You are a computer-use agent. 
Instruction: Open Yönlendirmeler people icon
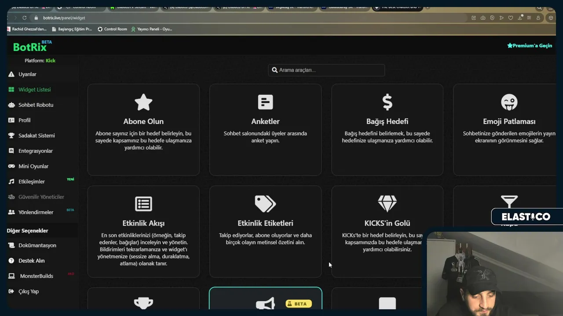point(11,212)
